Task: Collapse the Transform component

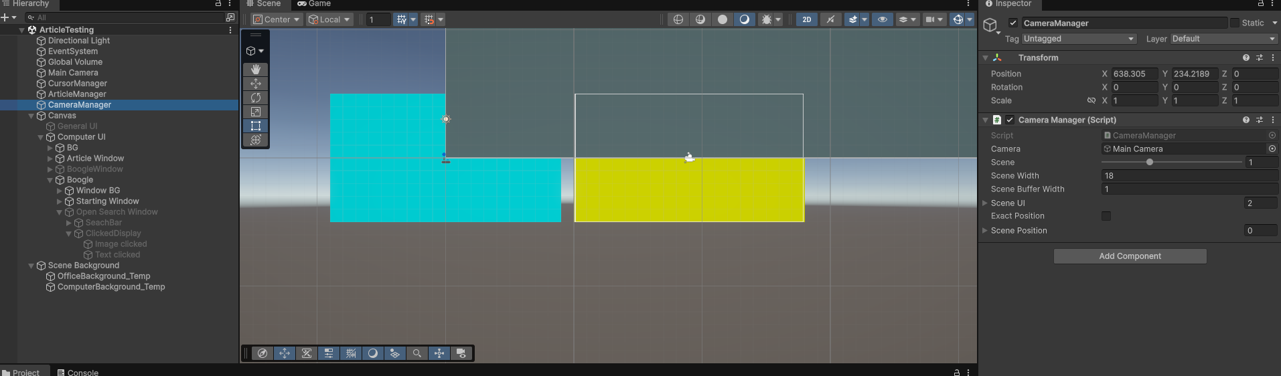Action: [x=986, y=58]
